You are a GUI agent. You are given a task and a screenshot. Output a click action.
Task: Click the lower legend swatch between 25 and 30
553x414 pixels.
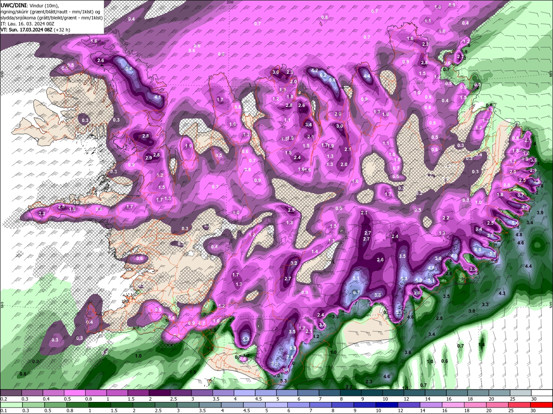pos(521,405)
